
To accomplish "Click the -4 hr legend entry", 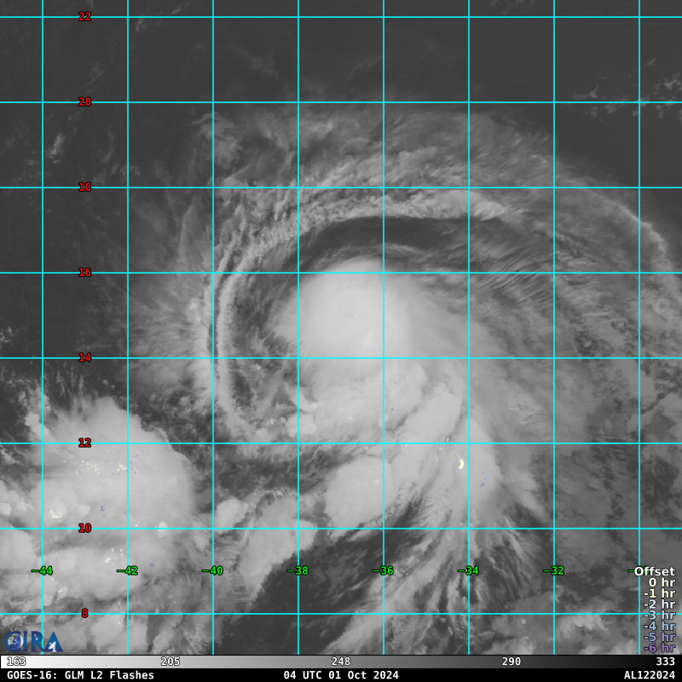I will [659, 626].
